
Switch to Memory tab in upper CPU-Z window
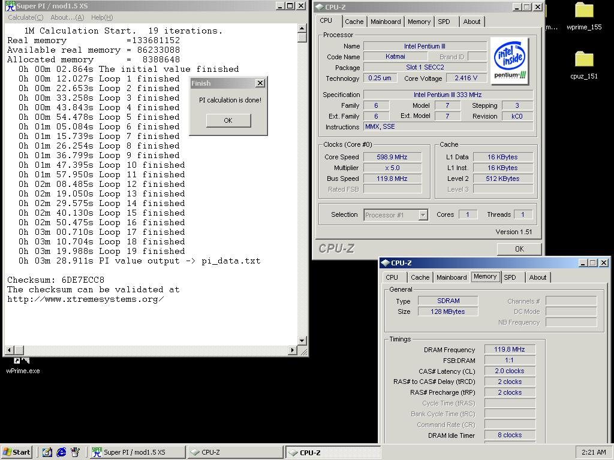(x=419, y=22)
